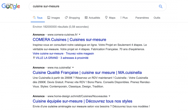Click the Maps pin icon
The image size is (188, 111).
coord(106,18)
